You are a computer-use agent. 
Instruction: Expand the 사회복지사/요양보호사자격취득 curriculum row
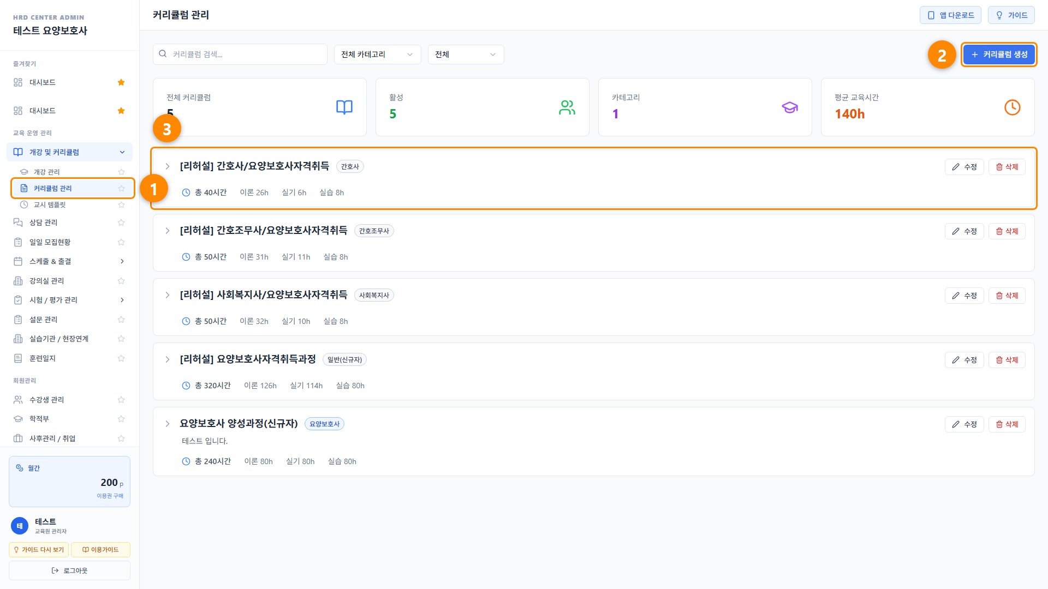(x=168, y=295)
